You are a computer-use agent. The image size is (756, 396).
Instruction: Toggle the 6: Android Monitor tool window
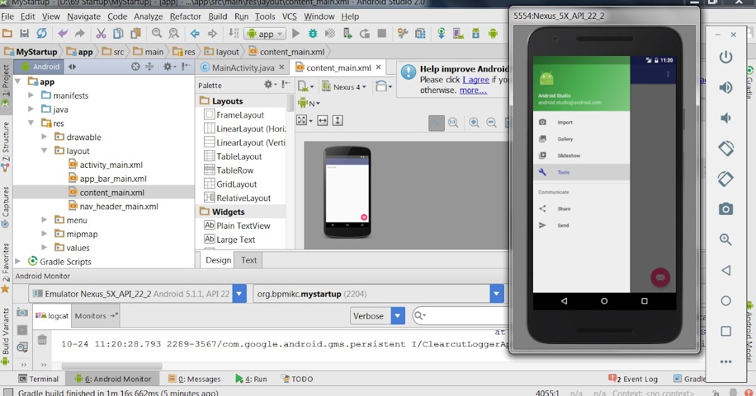point(117,378)
